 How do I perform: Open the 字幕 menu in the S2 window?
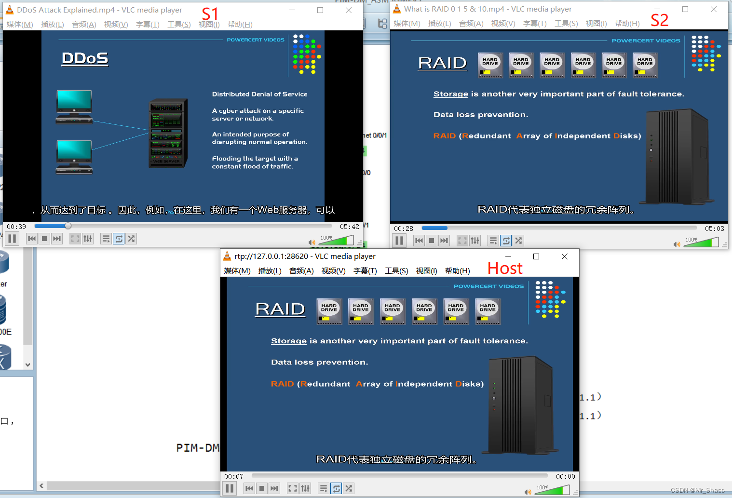(x=535, y=23)
